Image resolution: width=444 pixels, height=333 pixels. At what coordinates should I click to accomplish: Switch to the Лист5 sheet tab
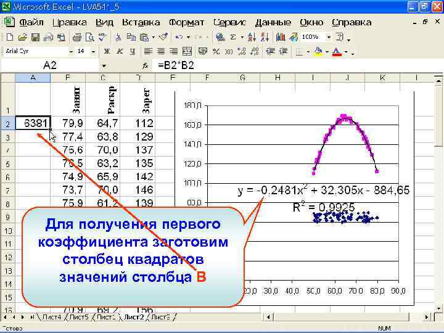tap(79, 317)
